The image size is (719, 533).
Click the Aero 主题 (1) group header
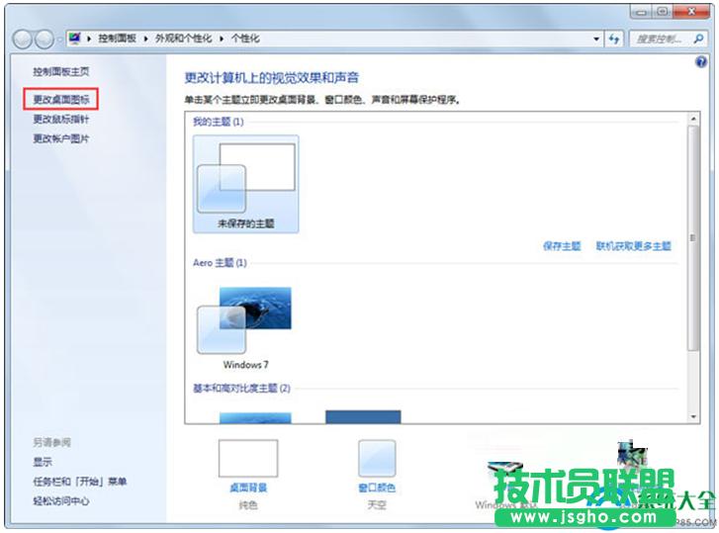(220, 263)
